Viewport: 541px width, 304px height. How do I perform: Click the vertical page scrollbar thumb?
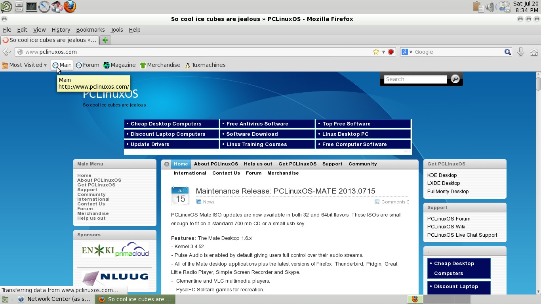(538, 84)
